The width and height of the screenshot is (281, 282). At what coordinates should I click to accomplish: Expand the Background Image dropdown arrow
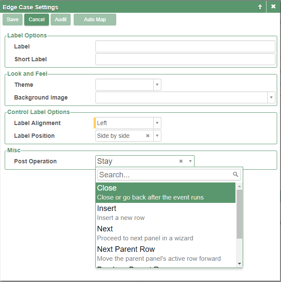pyautogui.click(x=271, y=97)
